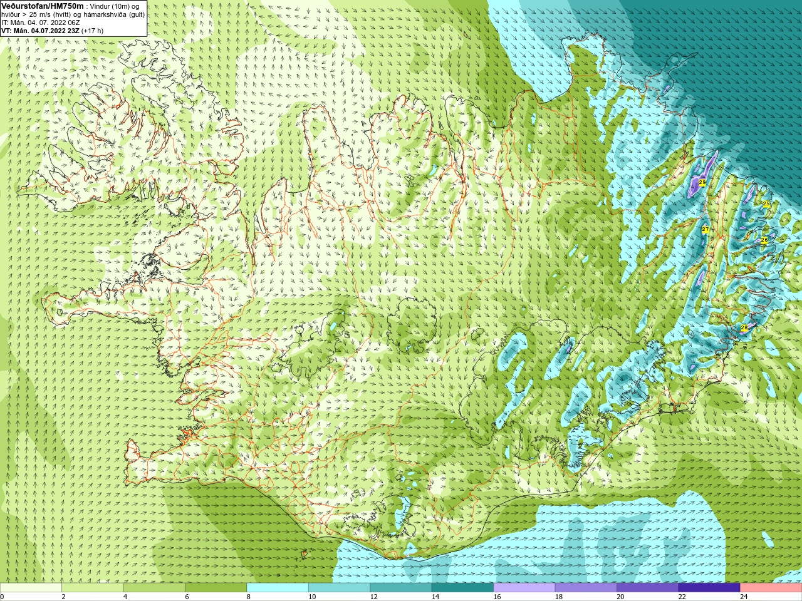802x601 pixels.
Task: Click the legend scale label '20'
Action: coord(620,597)
